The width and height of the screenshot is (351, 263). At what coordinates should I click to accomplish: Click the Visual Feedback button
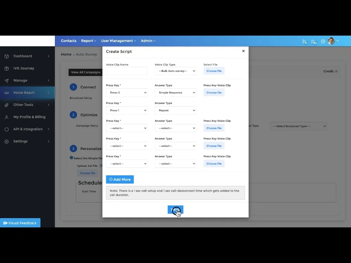[x=20, y=223]
